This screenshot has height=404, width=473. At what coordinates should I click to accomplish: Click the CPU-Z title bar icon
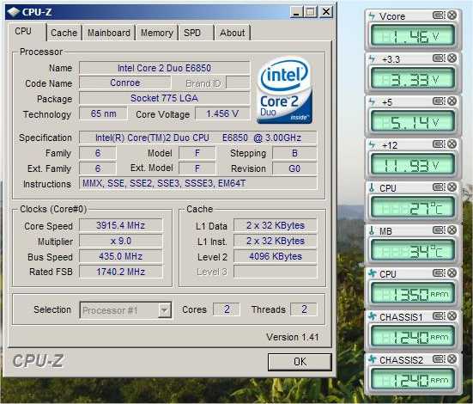click(x=14, y=12)
